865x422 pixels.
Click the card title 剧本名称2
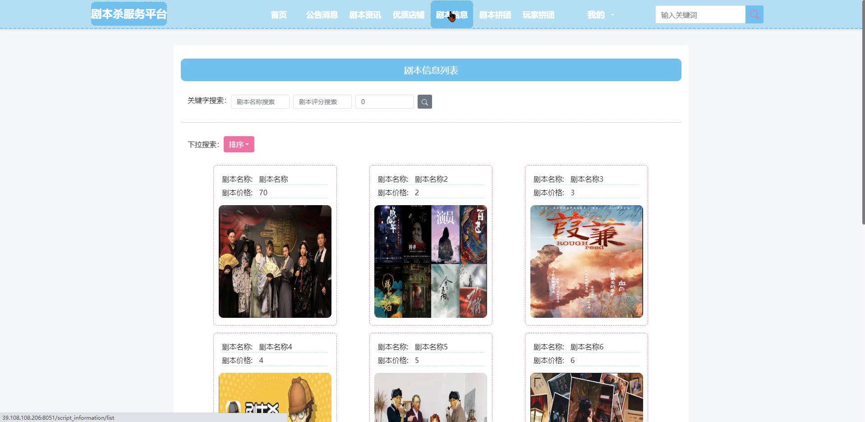431,179
